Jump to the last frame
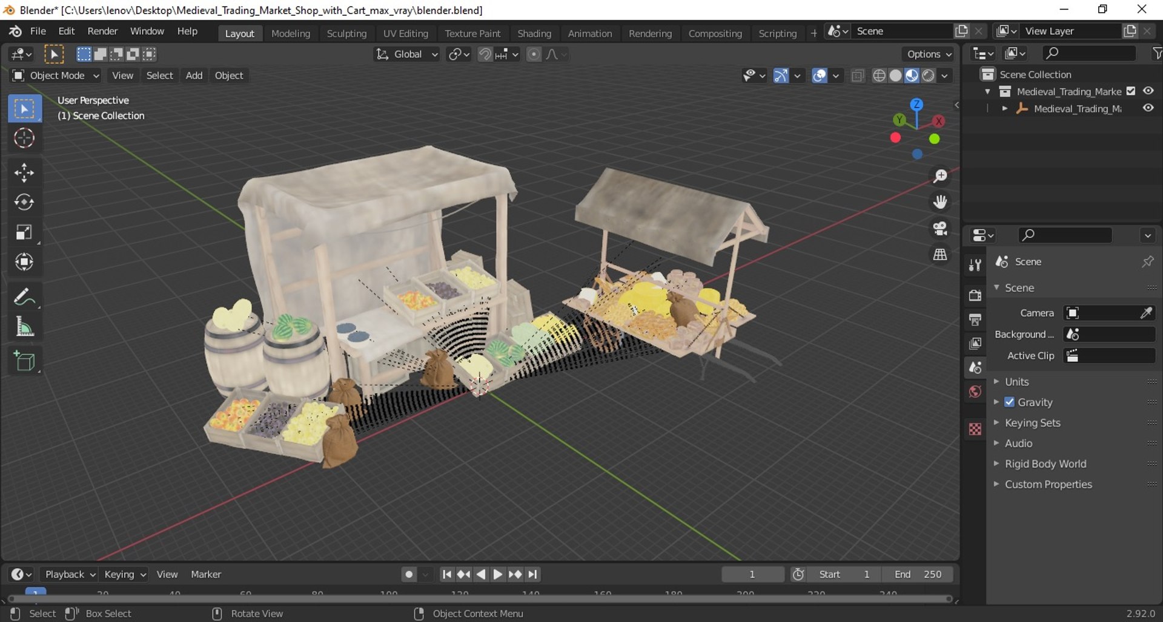The width and height of the screenshot is (1163, 622). 532,574
